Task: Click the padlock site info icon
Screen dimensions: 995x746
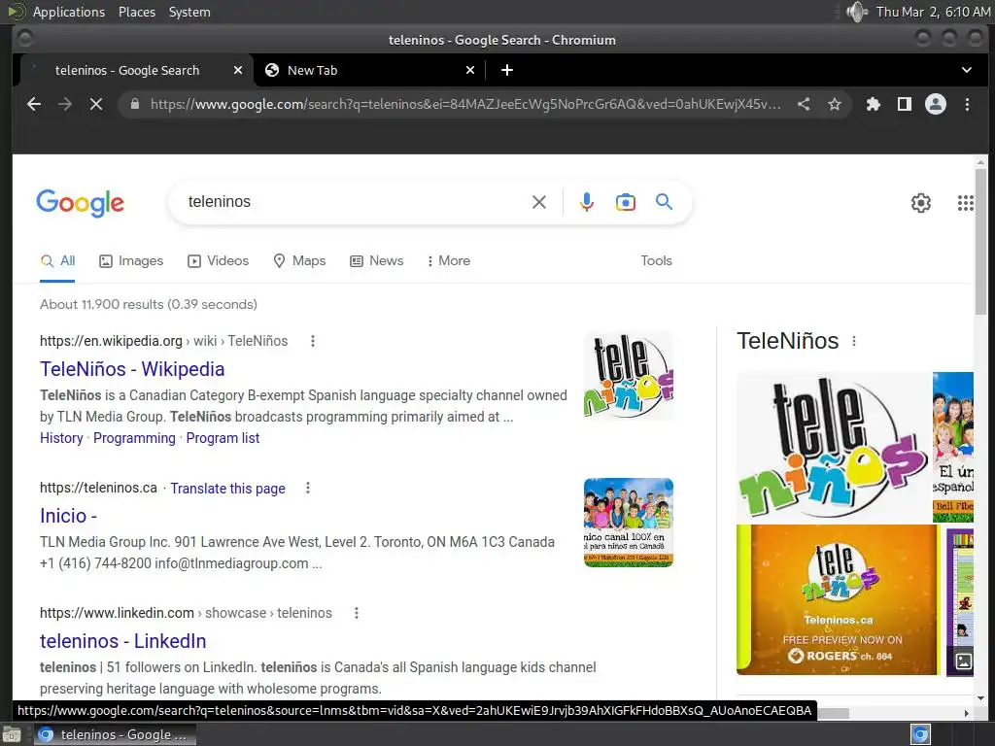Action: tap(134, 103)
